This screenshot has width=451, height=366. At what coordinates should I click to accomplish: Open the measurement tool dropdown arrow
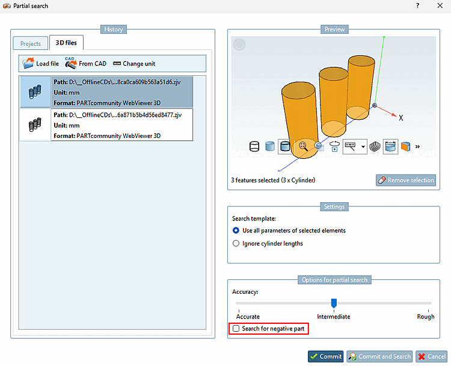pyautogui.click(x=363, y=147)
